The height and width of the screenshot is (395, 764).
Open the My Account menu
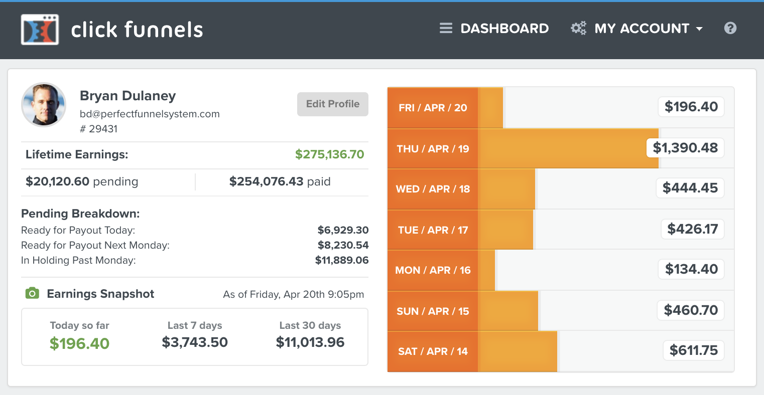[642, 29]
